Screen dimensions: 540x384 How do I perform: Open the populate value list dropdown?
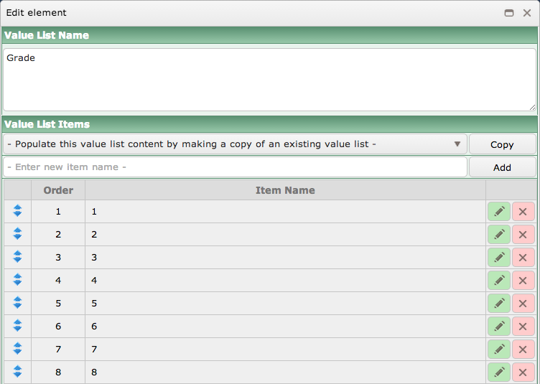pyautogui.click(x=235, y=144)
